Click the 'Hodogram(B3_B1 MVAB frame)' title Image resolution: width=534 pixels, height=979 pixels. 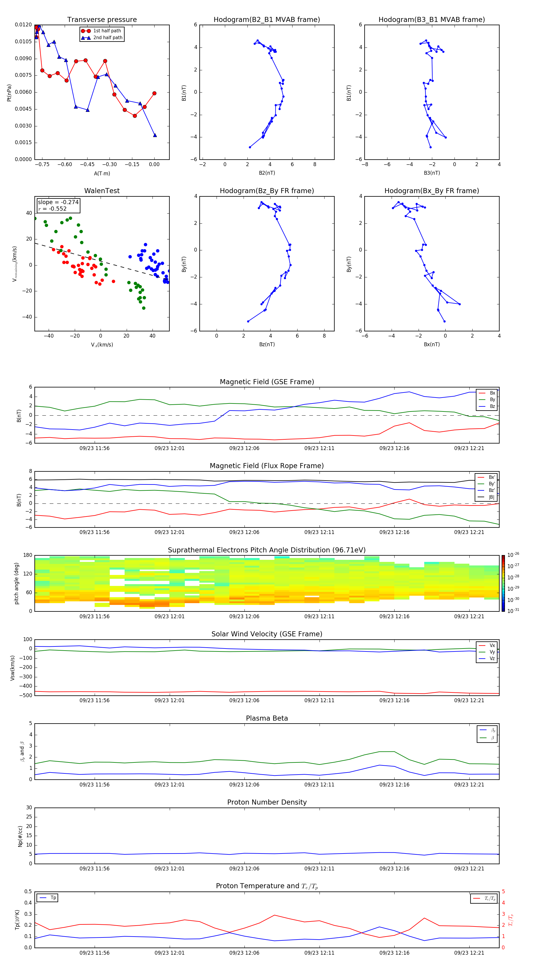pyautogui.click(x=432, y=19)
